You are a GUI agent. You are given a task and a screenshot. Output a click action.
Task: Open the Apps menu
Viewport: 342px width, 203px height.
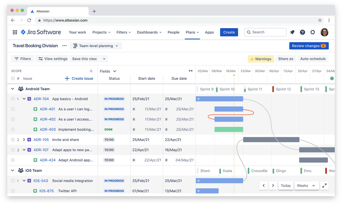(x=209, y=32)
